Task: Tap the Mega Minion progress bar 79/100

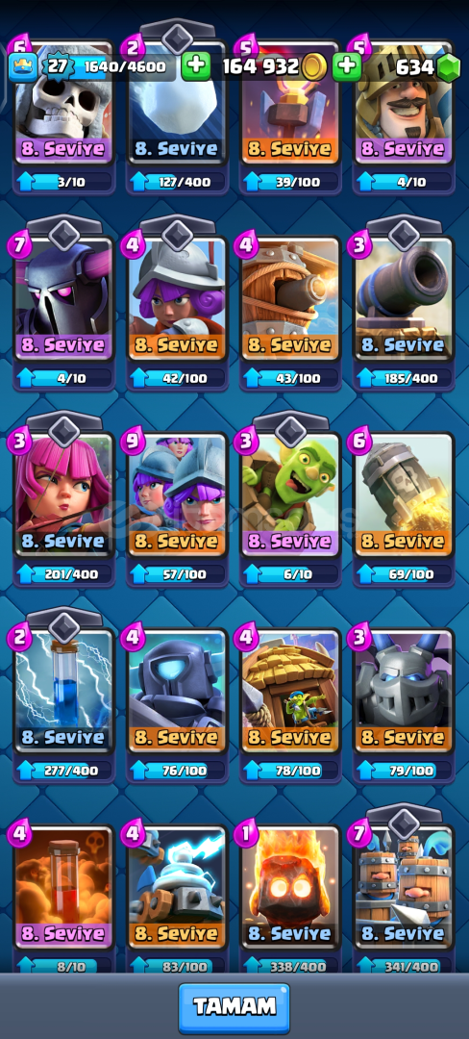Action: pos(405,770)
